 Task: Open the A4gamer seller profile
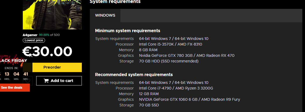pyautogui.click(x=30, y=35)
